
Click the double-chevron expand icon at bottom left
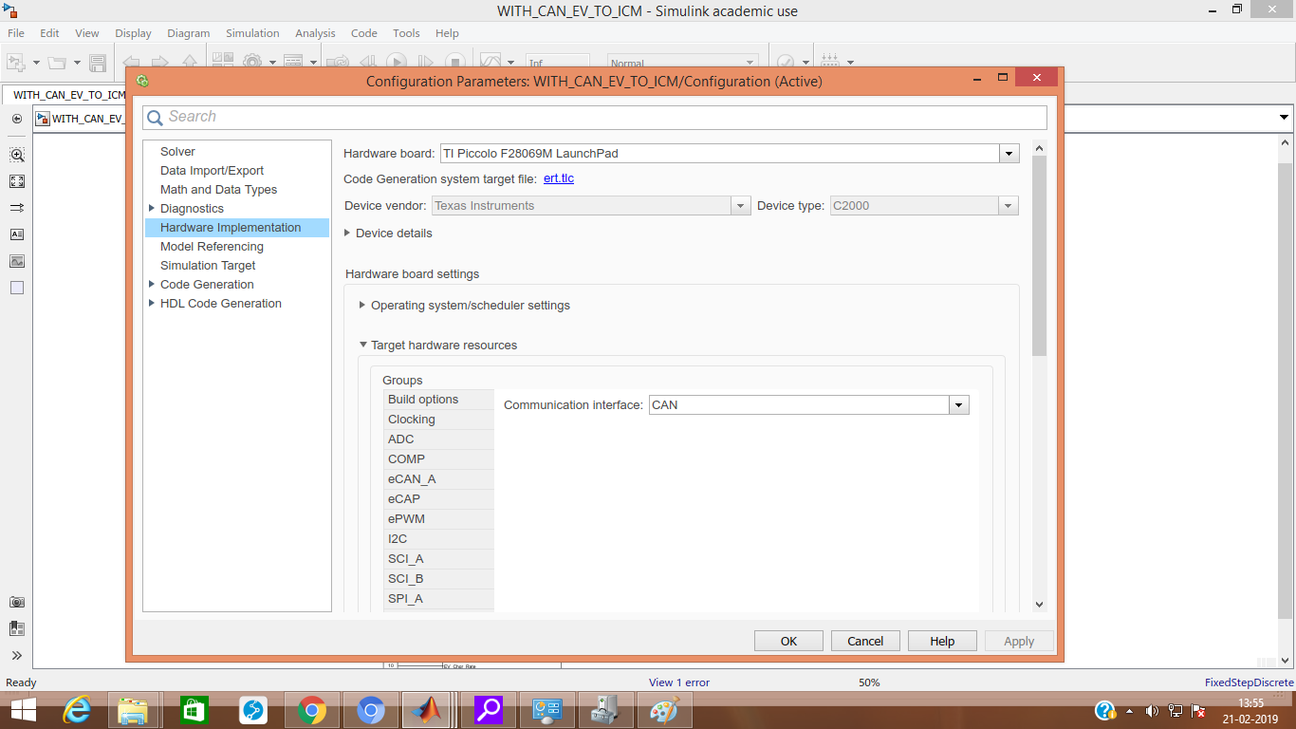[x=17, y=655]
